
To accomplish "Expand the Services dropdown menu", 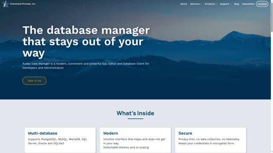I will point(196,4).
